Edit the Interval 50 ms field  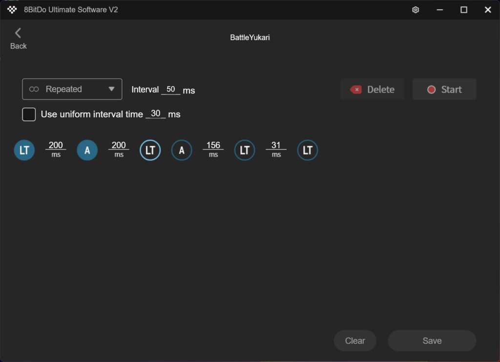click(170, 90)
